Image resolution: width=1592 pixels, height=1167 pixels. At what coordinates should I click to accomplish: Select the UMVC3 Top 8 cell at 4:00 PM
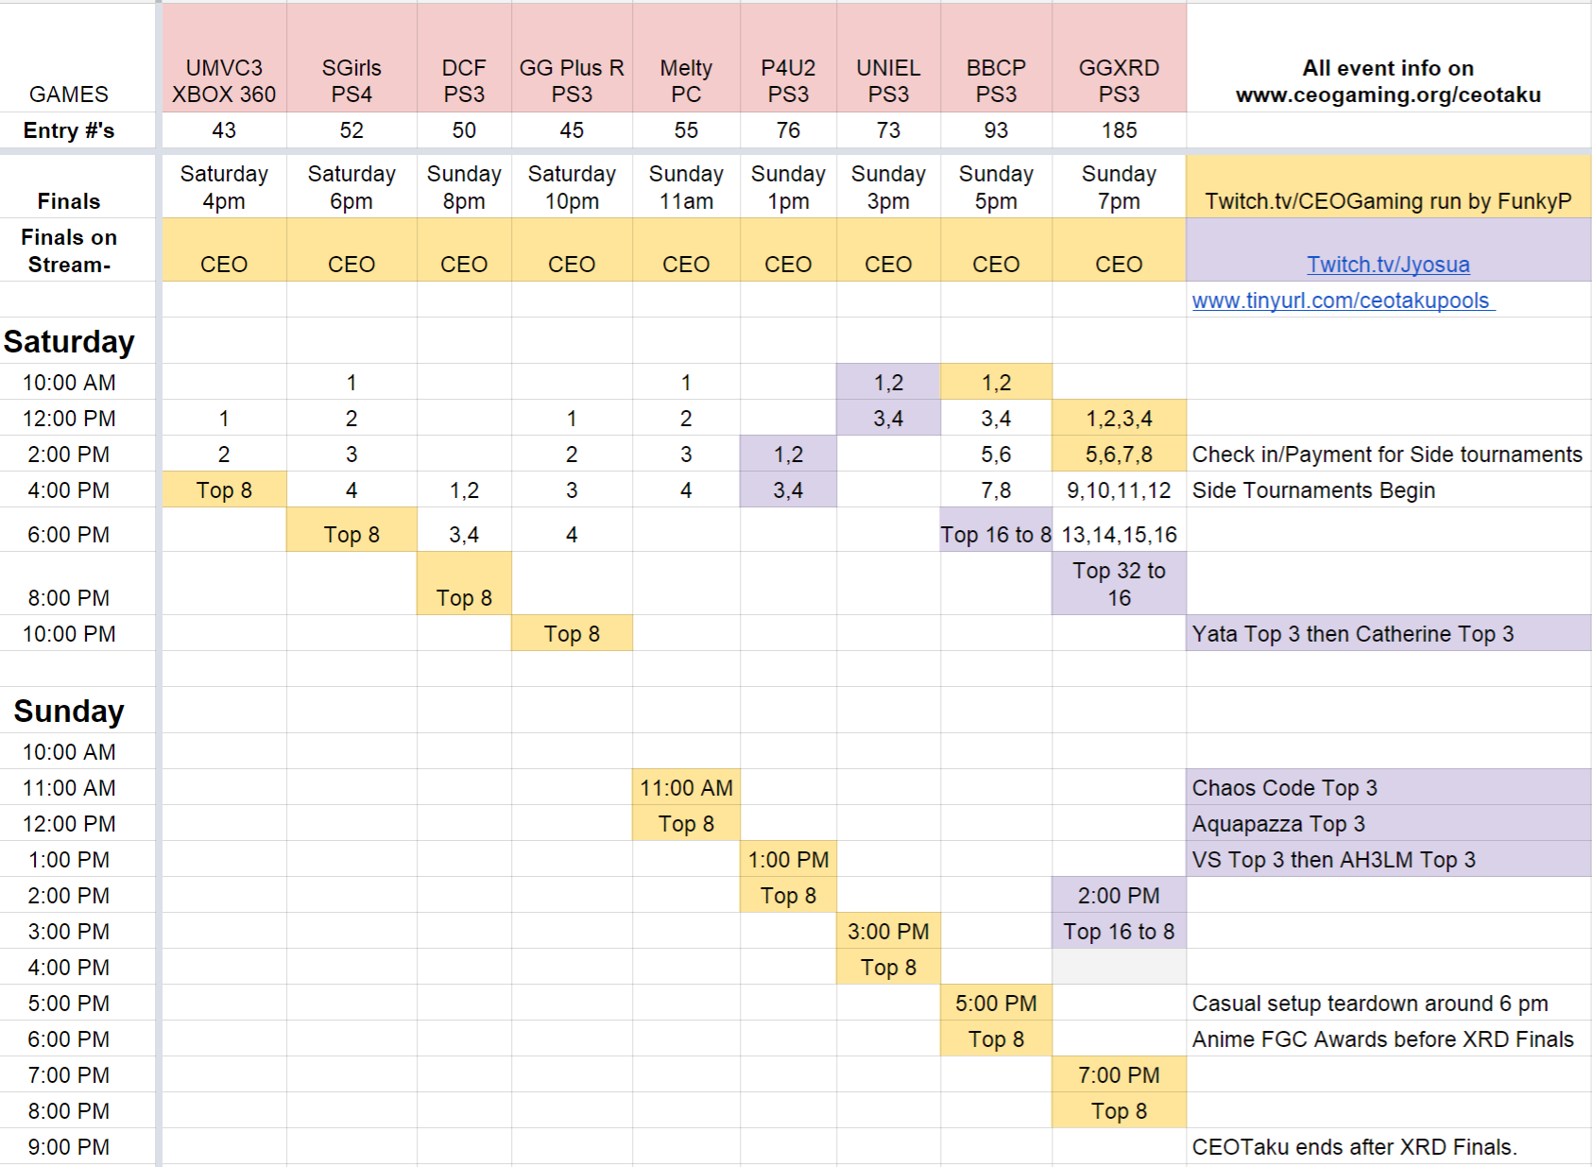[223, 490]
